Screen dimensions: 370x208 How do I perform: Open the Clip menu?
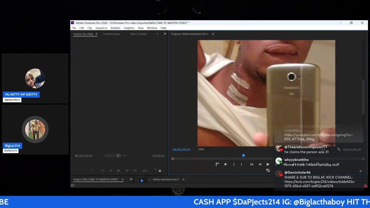click(x=90, y=28)
